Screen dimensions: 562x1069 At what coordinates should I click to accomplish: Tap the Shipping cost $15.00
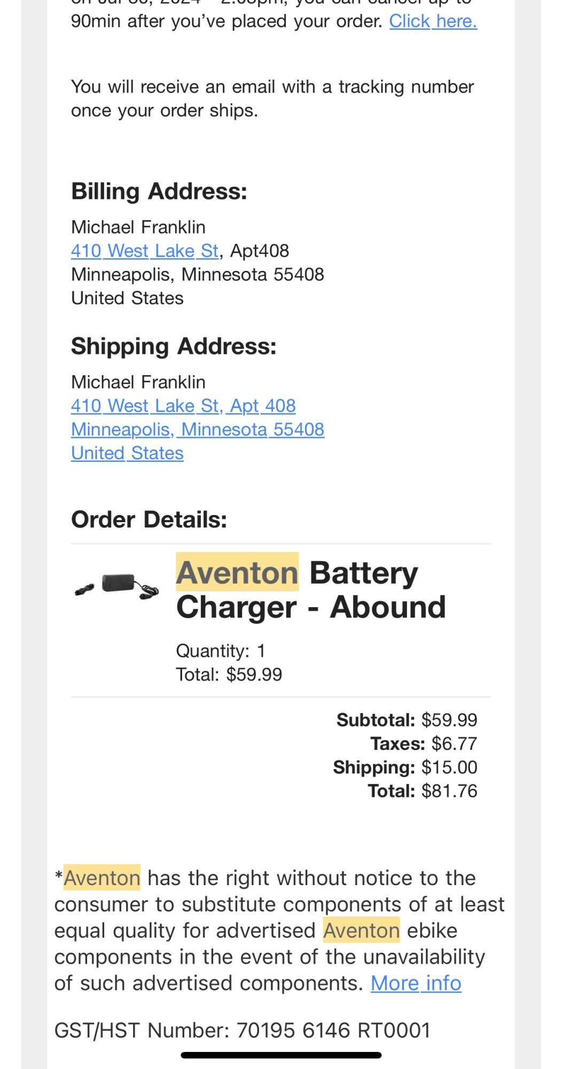449,767
